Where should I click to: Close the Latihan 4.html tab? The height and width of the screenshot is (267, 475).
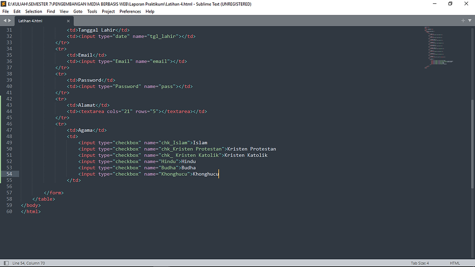coord(68,21)
